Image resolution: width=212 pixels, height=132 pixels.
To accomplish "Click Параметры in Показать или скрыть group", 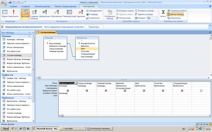I will [x=174, y=18].
